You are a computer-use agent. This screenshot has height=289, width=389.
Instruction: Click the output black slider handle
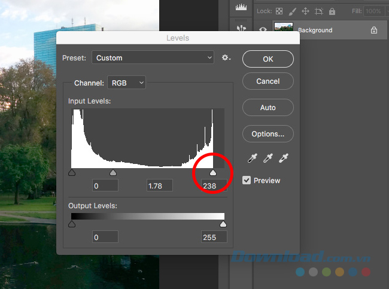pyautogui.click(x=72, y=224)
